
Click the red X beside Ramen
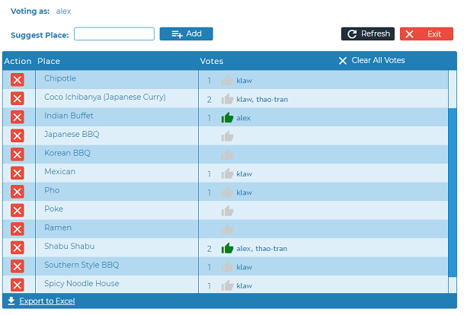pyautogui.click(x=18, y=229)
